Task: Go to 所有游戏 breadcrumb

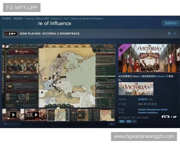Action: (x=6, y=19)
